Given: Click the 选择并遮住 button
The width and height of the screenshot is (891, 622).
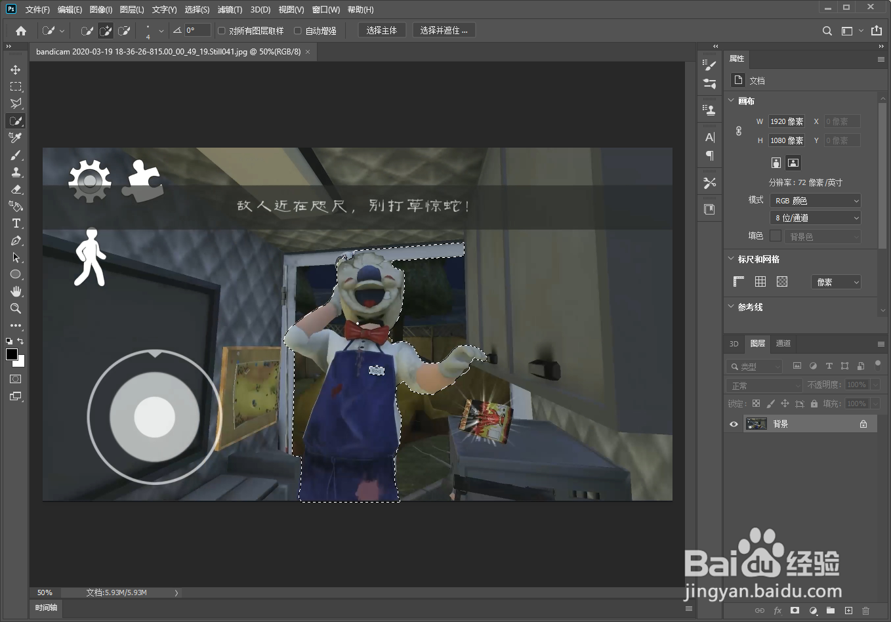Looking at the screenshot, I should (444, 30).
